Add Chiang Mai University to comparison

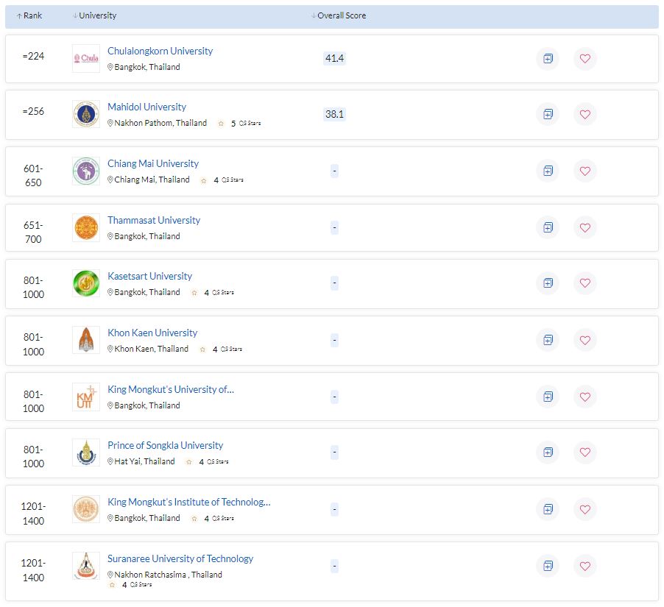pyautogui.click(x=548, y=171)
